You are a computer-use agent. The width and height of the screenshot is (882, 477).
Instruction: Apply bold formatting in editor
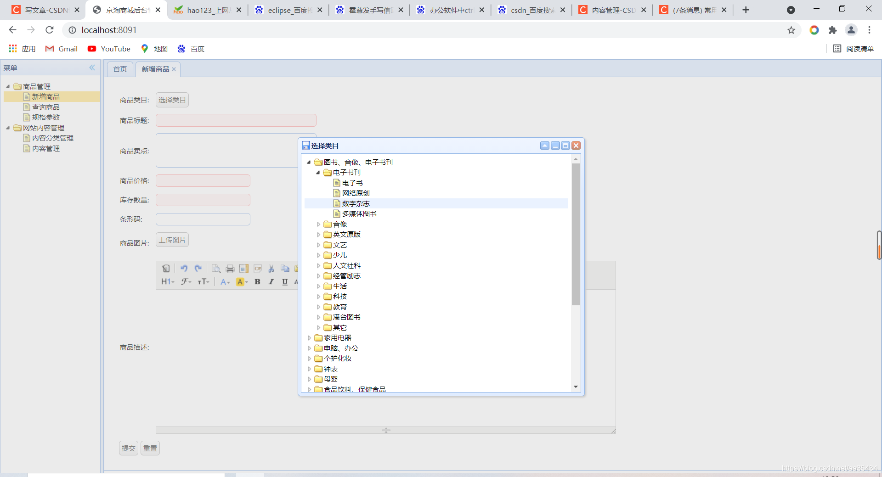tap(258, 282)
